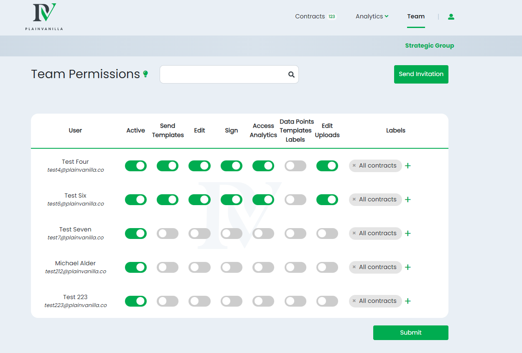Click the Send Invitation button
Image resolution: width=522 pixels, height=353 pixels.
point(421,74)
